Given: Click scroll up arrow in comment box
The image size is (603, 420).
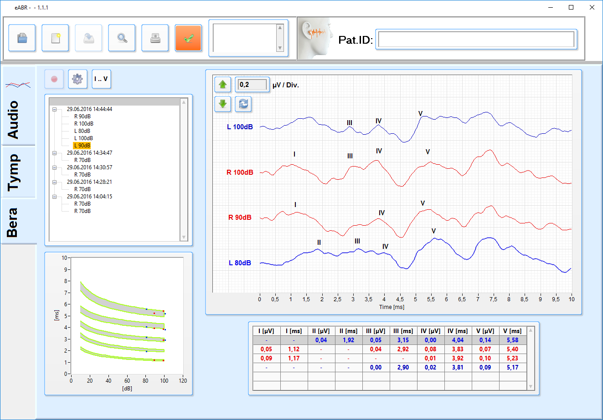Looking at the screenshot, I should click(x=280, y=28).
